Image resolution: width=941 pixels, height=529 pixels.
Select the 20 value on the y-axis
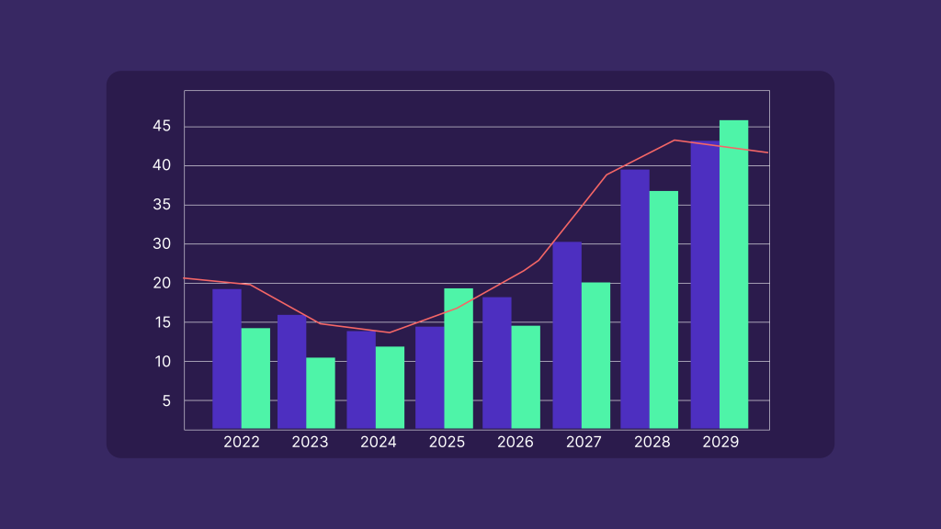pos(161,280)
